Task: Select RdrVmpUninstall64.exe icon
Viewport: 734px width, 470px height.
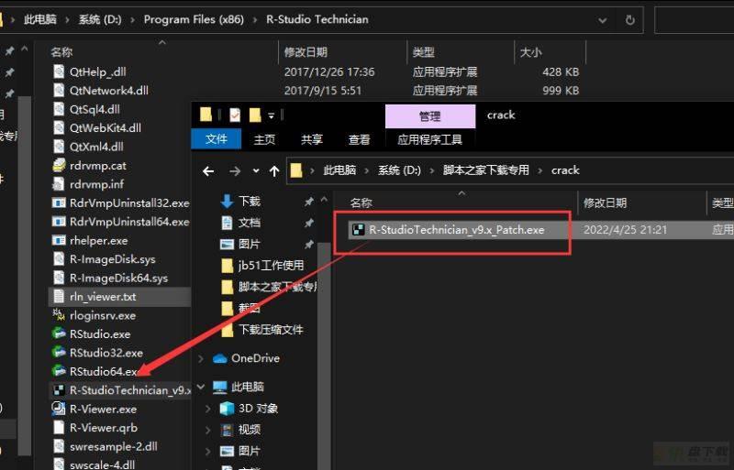Action: click(x=59, y=222)
